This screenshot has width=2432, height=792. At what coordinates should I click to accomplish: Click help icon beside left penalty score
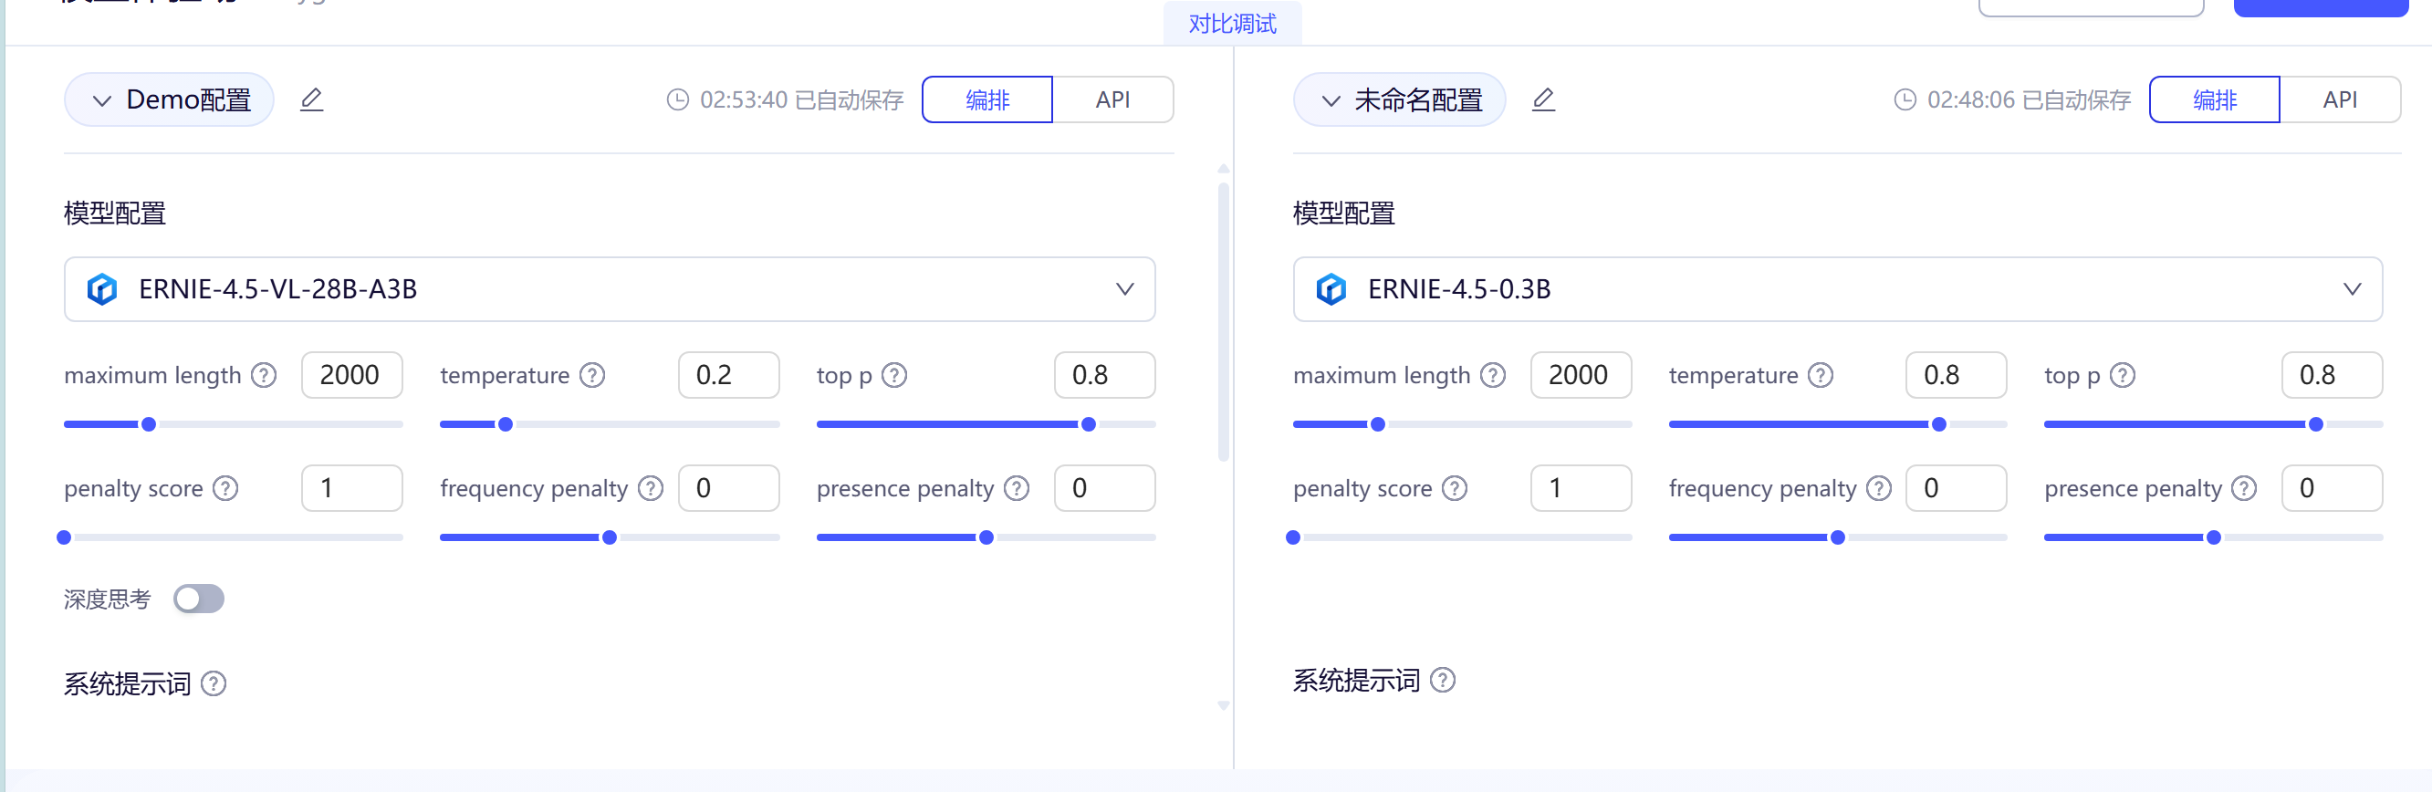click(x=225, y=489)
